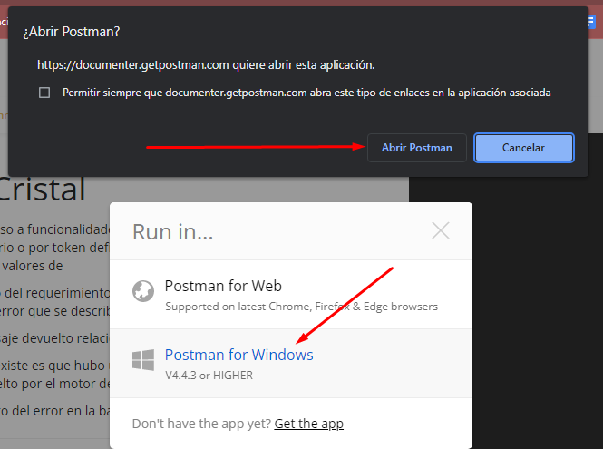Image resolution: width=603 pixels, height=449 pixels.
Task: Click the globe icon next to Postman for Web
Action: (x=143, y=291)
